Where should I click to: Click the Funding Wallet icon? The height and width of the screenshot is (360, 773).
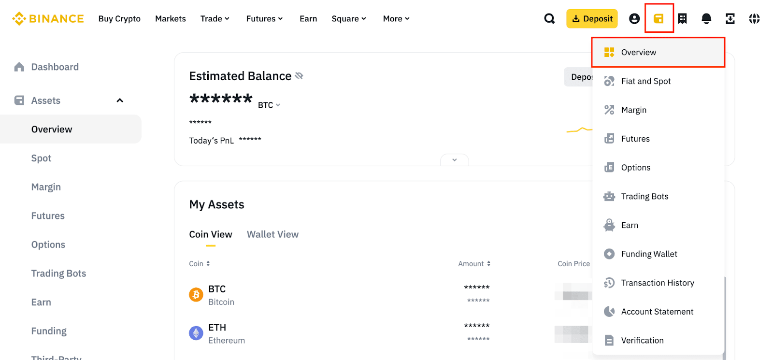(609, 254)
